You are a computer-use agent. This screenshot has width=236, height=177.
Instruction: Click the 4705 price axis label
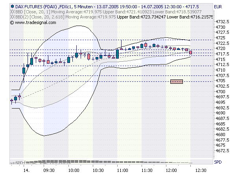pyautogui.click(x=221, y=81)
